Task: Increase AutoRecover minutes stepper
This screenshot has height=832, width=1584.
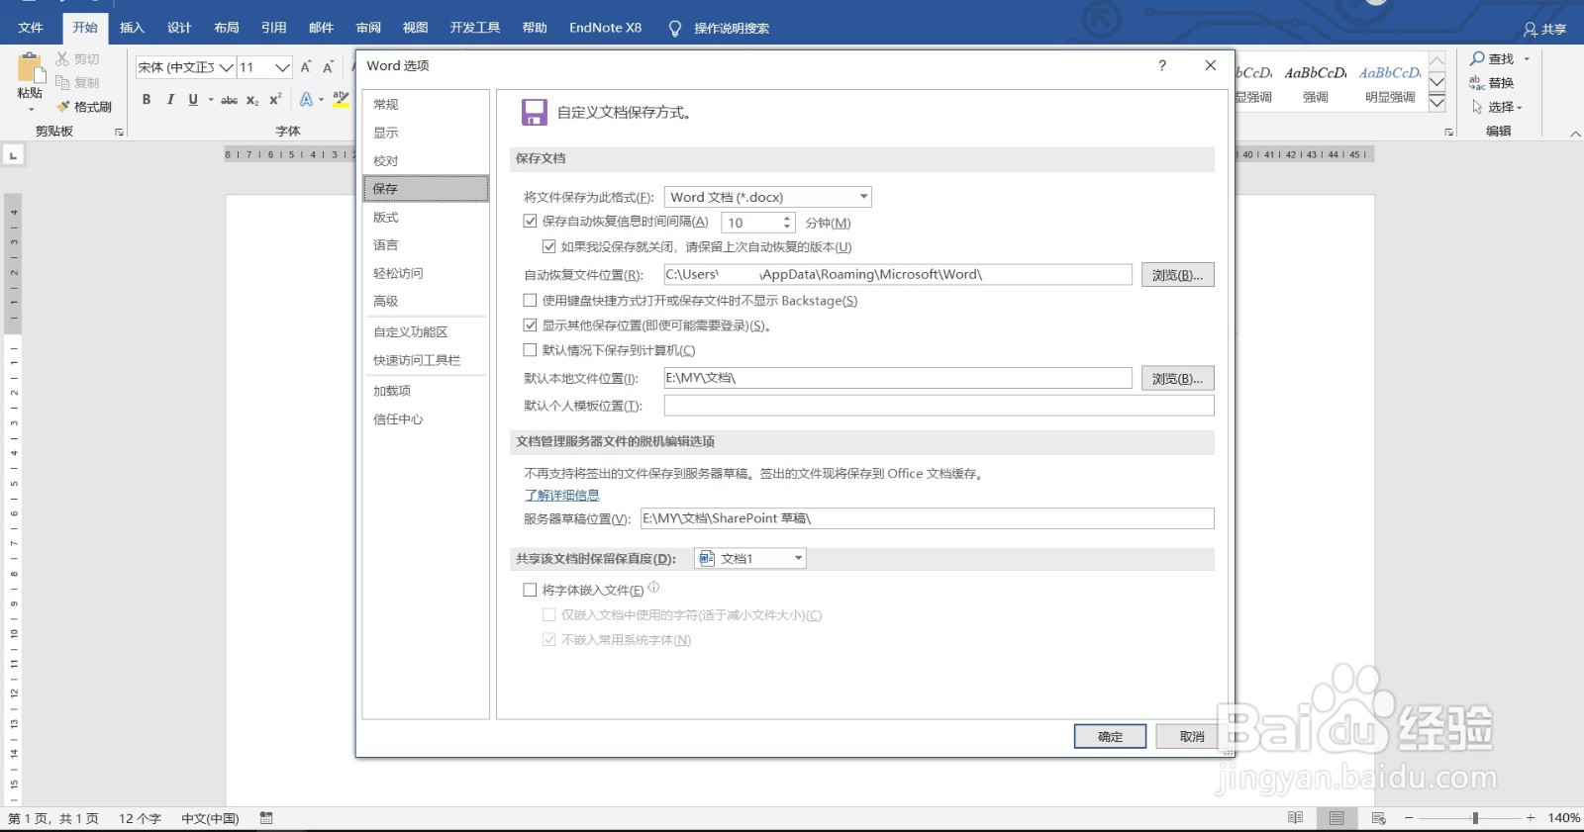Action: coord(787,219)
